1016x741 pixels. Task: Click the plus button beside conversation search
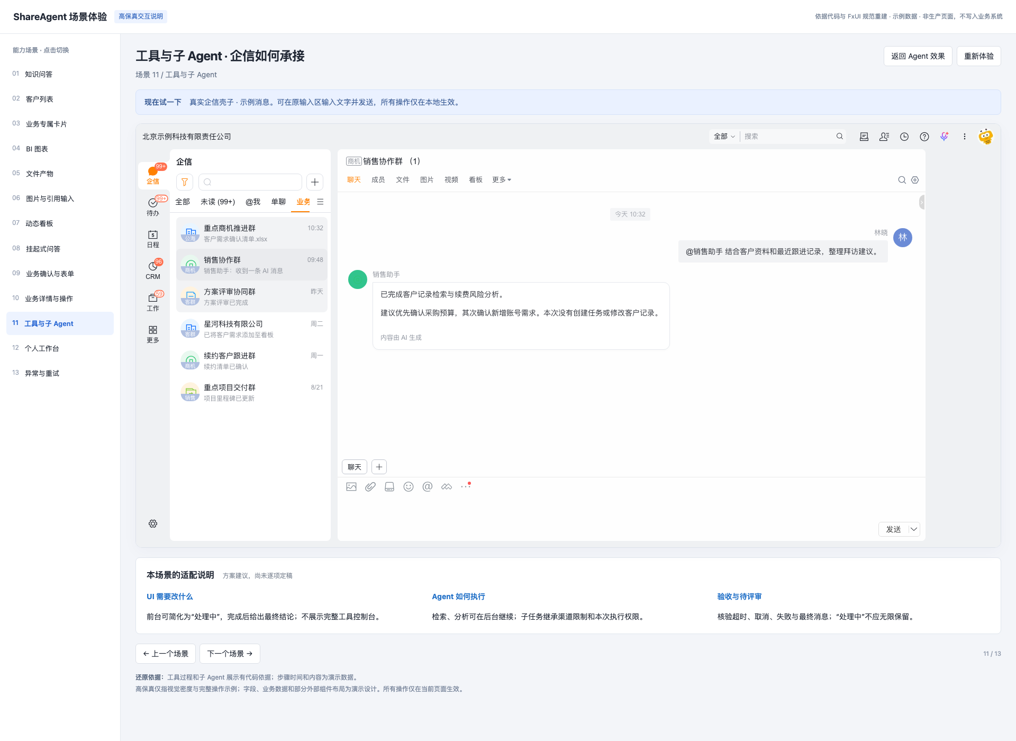pyautogui.click(x=315, y=182)
